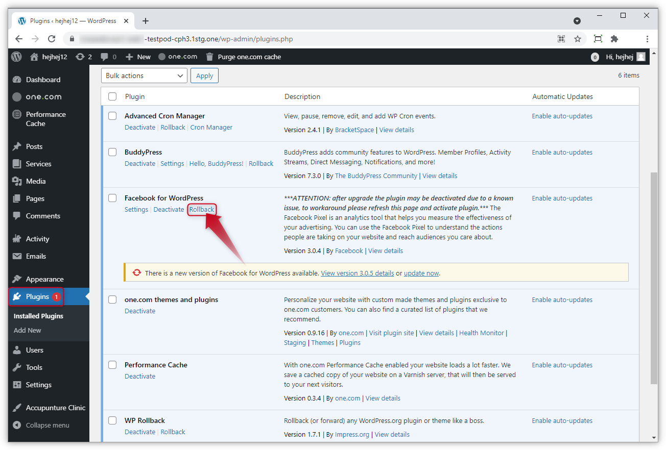Screen dimensions: 666x450
Task: Open the browser's three-dot menu
Action: click(x=647, y=39)
